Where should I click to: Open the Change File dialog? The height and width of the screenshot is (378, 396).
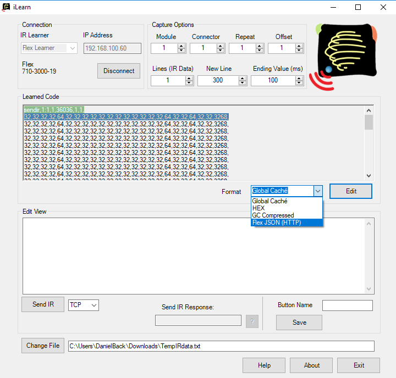pyautogui.click(x=43, y=346)
